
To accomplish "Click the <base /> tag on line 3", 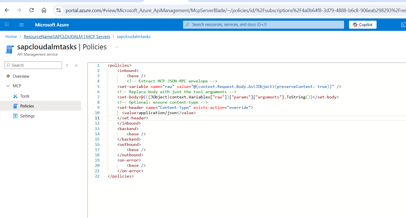I will 136,76.
